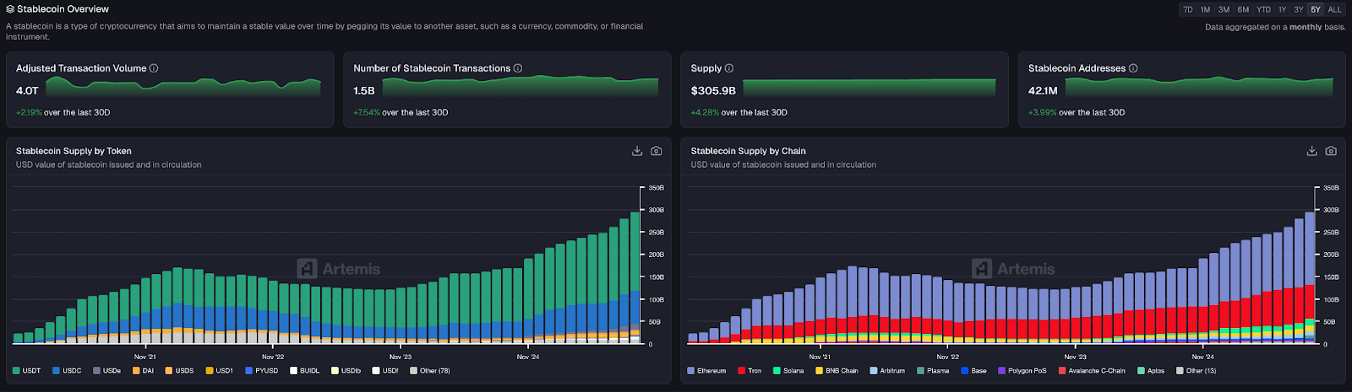Open info tooltip for Adjusted Transaction Volume
This screenshot has width=1352, height=392.
click(154, 68)
